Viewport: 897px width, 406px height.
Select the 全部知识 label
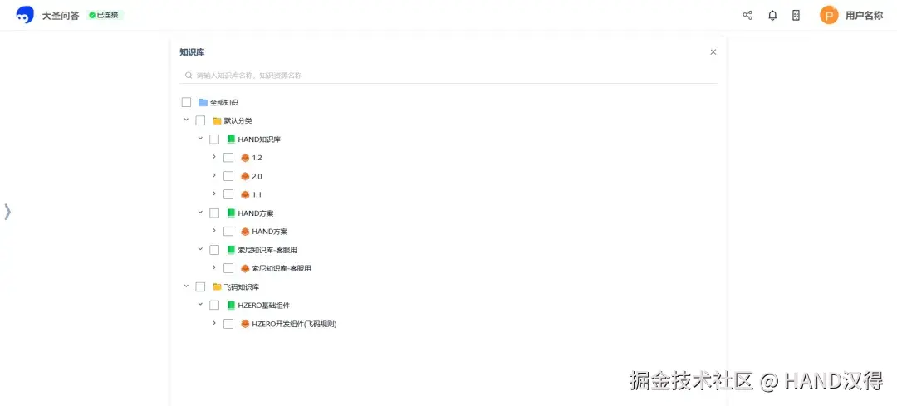pos(223,102)
